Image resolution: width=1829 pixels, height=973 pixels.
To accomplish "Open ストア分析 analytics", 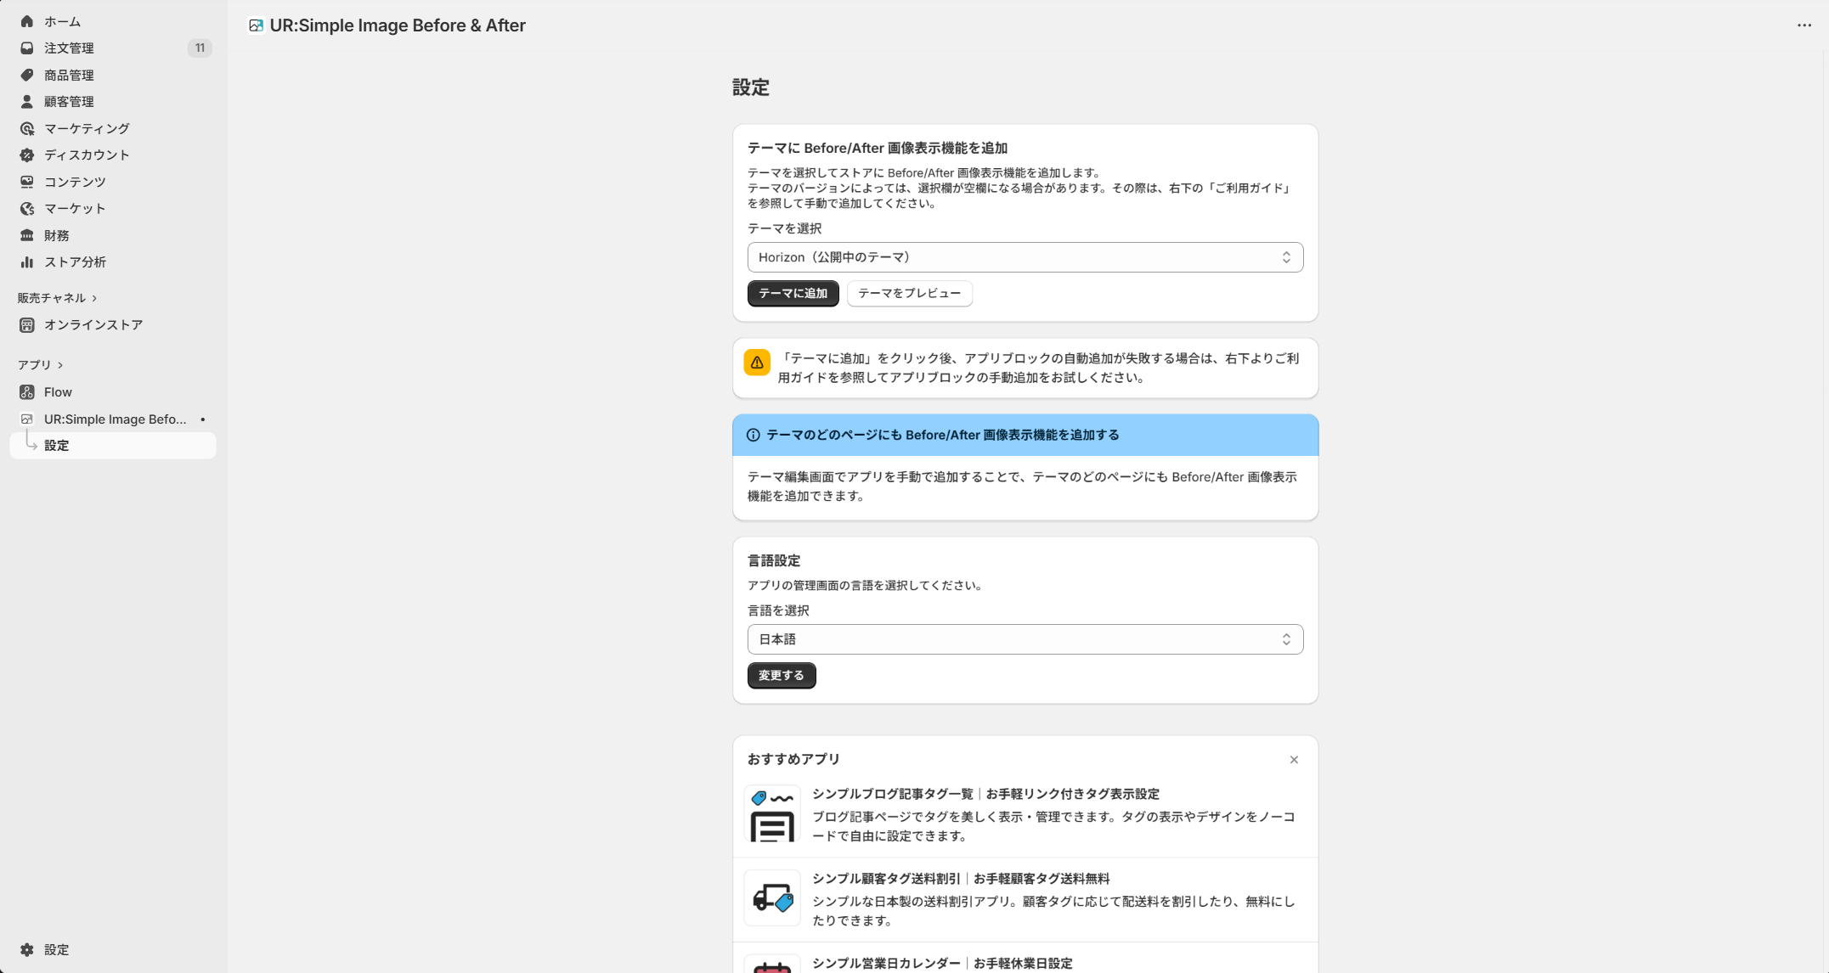I will [x=26, y=262].
